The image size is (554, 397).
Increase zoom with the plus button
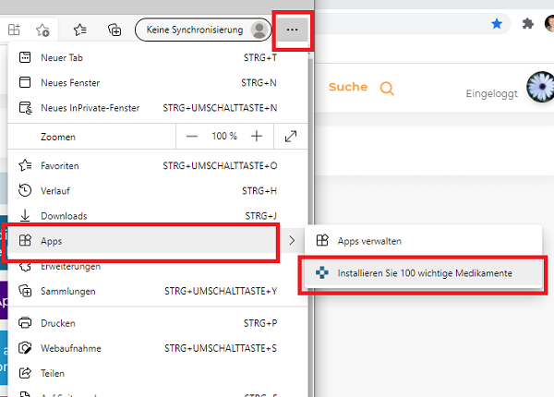(x=257, y=137)
